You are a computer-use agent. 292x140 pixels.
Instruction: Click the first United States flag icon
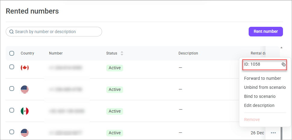coord(25,89)
